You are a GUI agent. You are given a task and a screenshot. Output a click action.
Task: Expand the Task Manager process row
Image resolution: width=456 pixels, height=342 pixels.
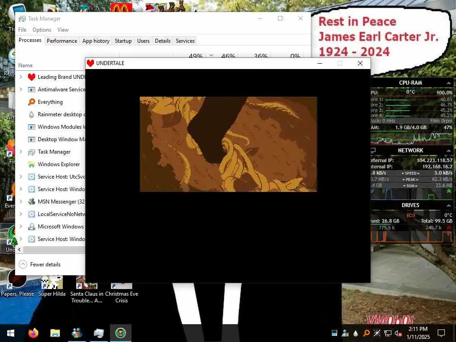pyautogui.click(x=21, y=152)
